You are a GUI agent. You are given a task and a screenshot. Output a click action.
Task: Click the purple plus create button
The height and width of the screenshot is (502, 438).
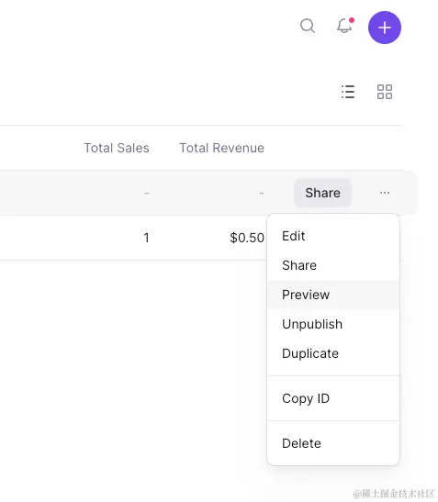pyautogui.click(x=385, y=28)
